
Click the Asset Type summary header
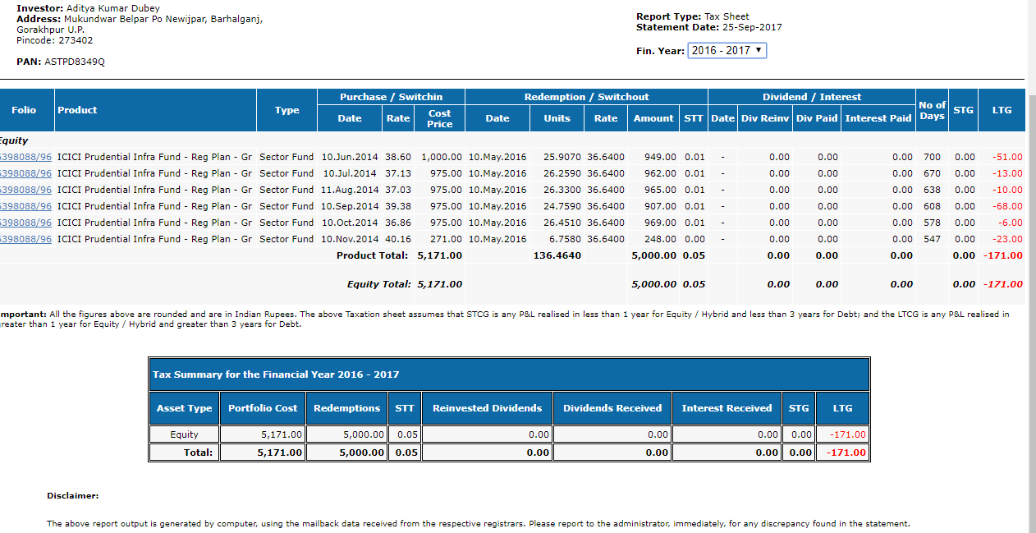[x=184, y=408]
